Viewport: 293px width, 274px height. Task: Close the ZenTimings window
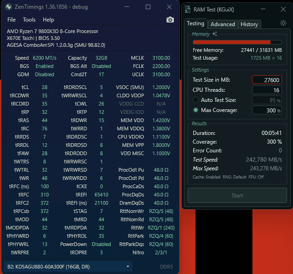tap(169, 7)
